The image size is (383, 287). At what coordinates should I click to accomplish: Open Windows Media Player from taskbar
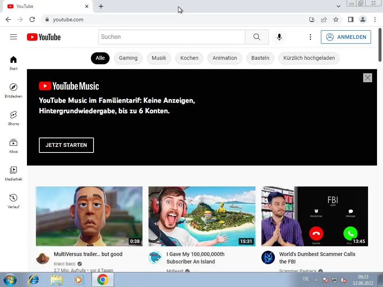tap(79, 280)
